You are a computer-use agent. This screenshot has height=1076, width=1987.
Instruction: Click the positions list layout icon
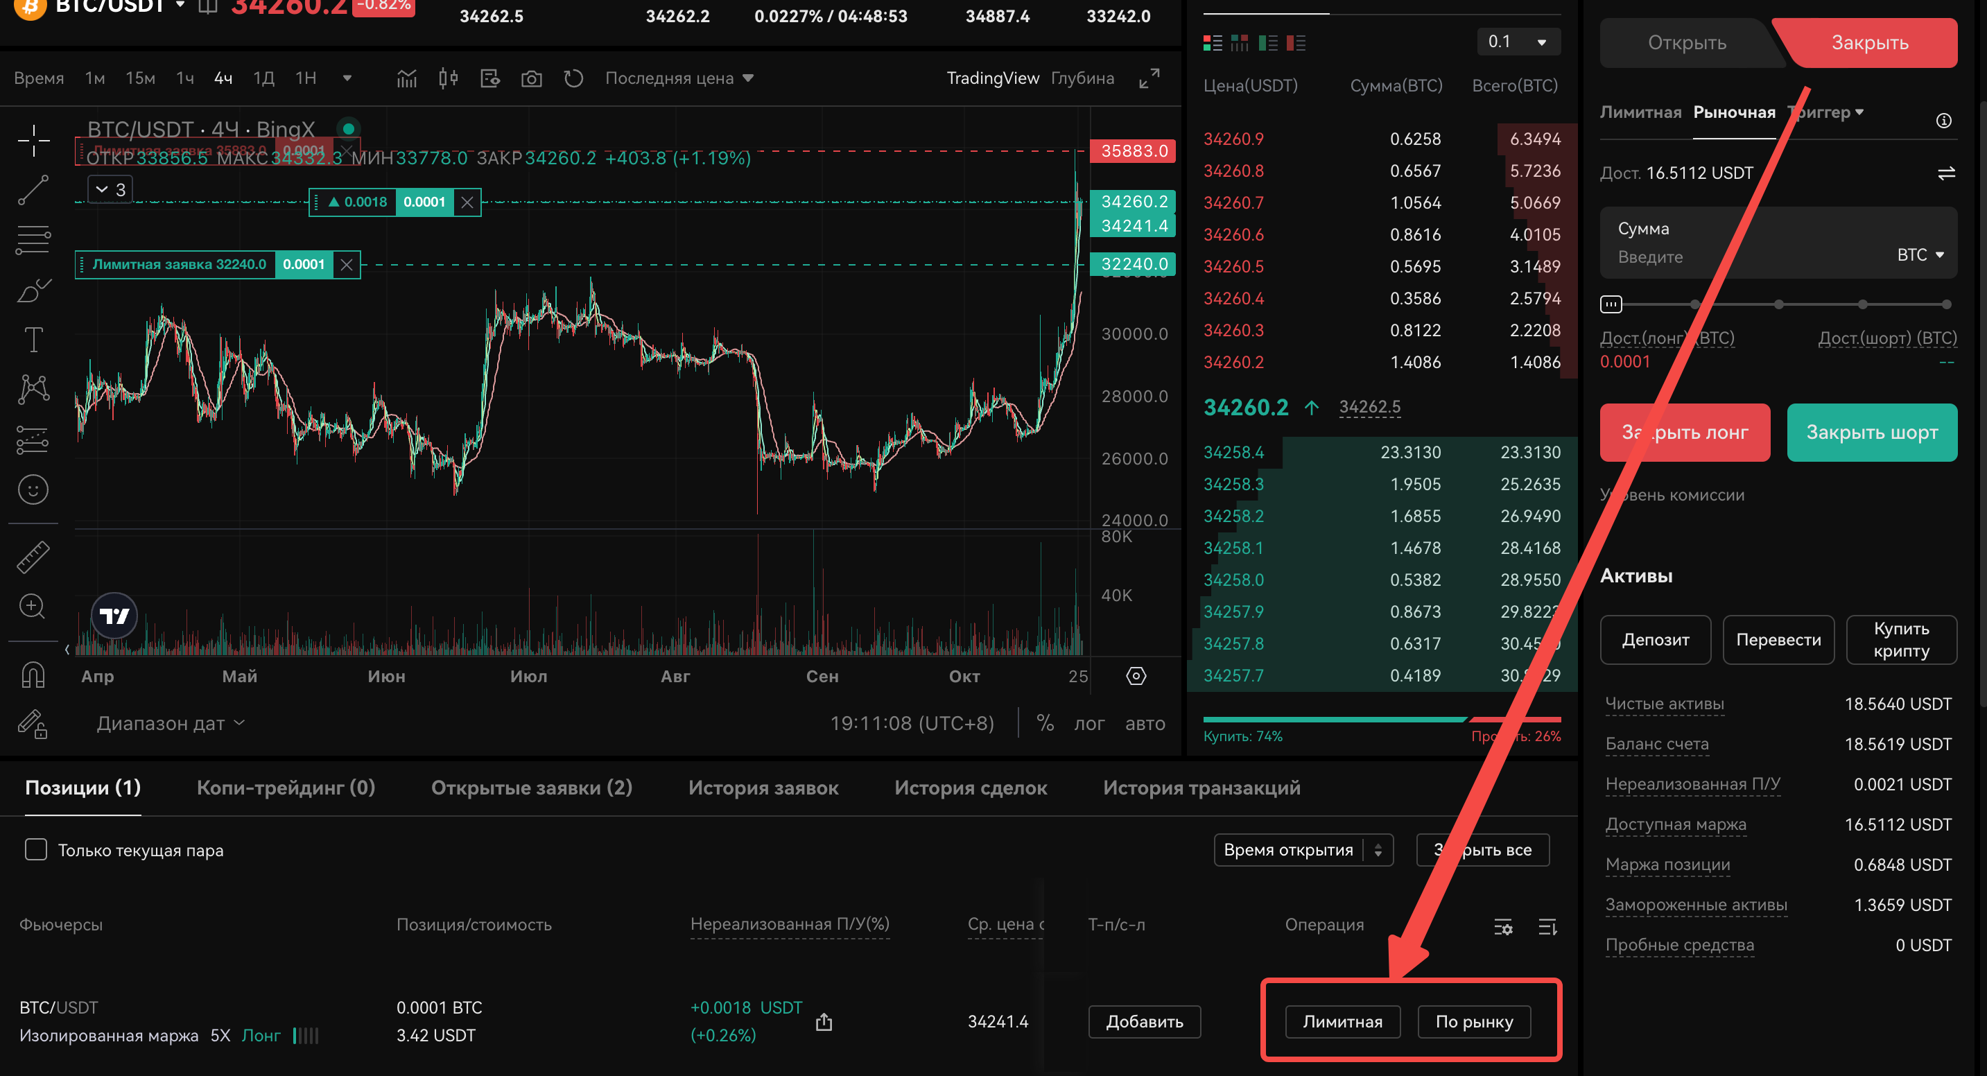click(1547, 926)
